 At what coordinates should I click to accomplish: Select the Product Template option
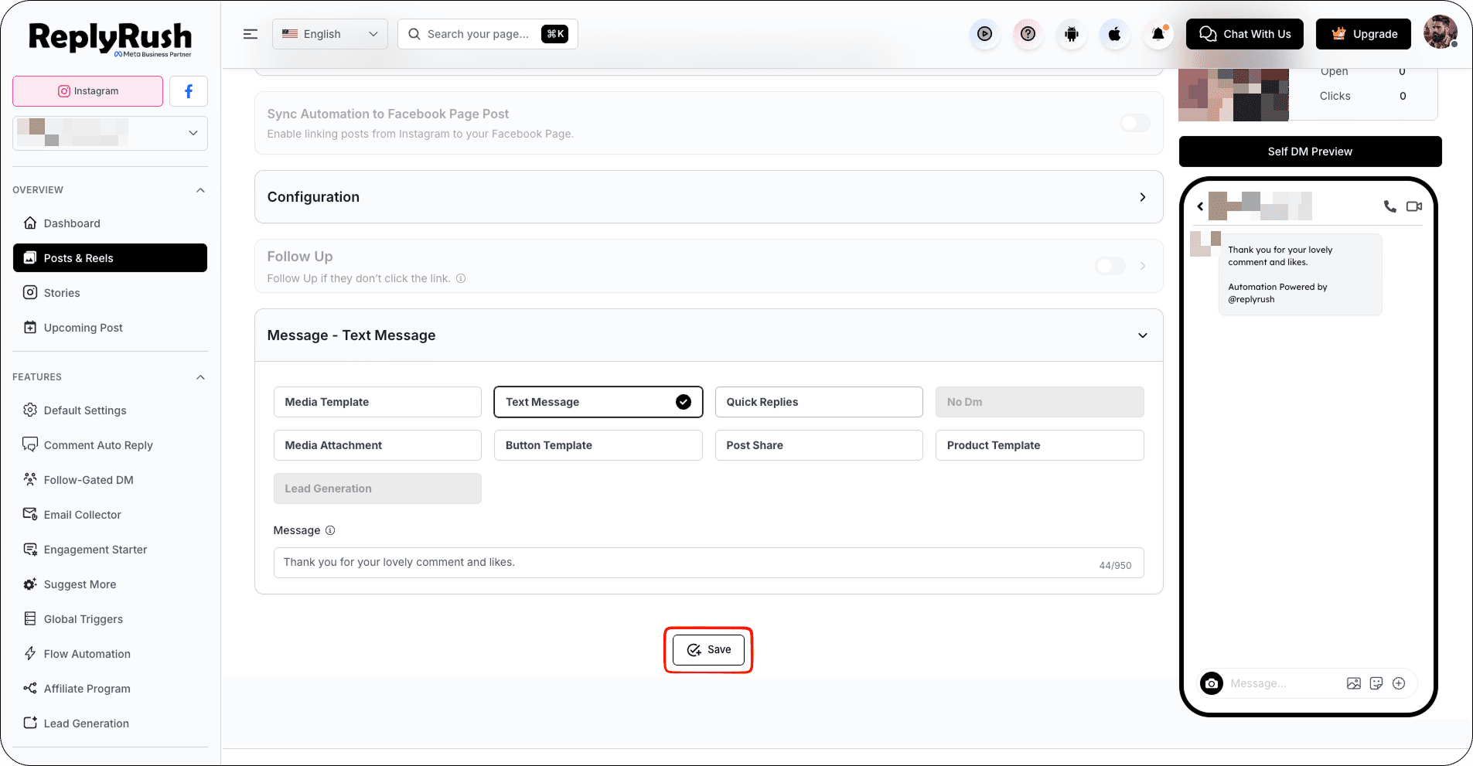tap(1039, 445)
